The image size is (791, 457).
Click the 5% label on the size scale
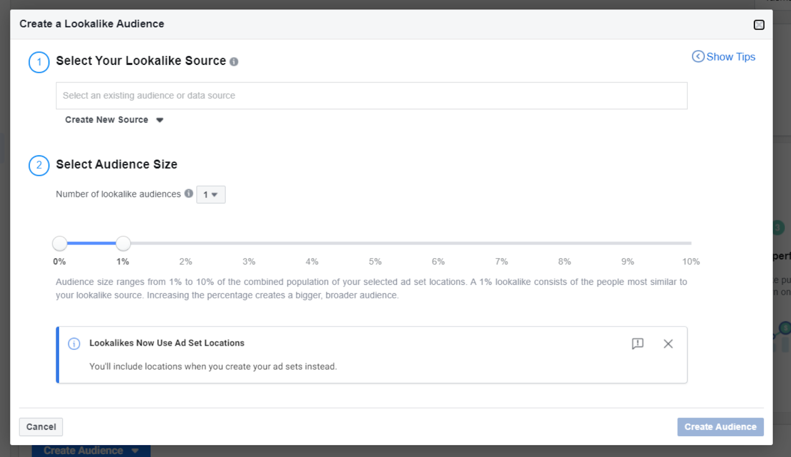376,261
